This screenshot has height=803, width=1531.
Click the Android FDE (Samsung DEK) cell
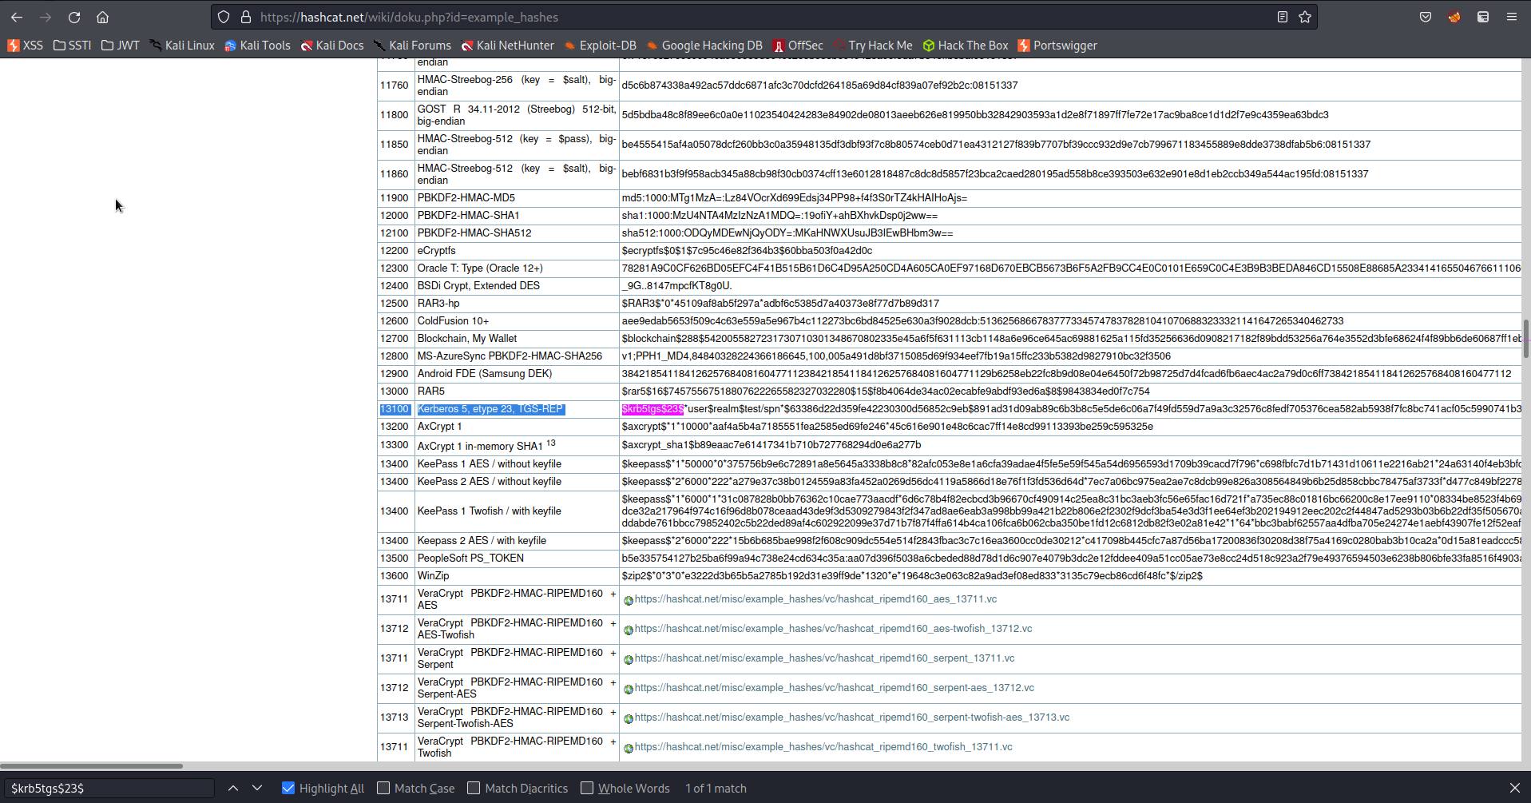(517, 374)
